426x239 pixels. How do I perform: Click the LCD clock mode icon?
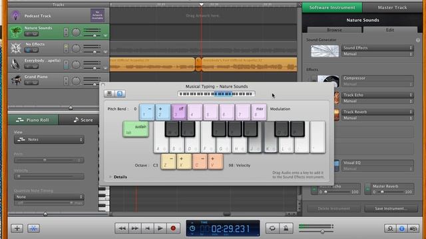pos(192,228)
